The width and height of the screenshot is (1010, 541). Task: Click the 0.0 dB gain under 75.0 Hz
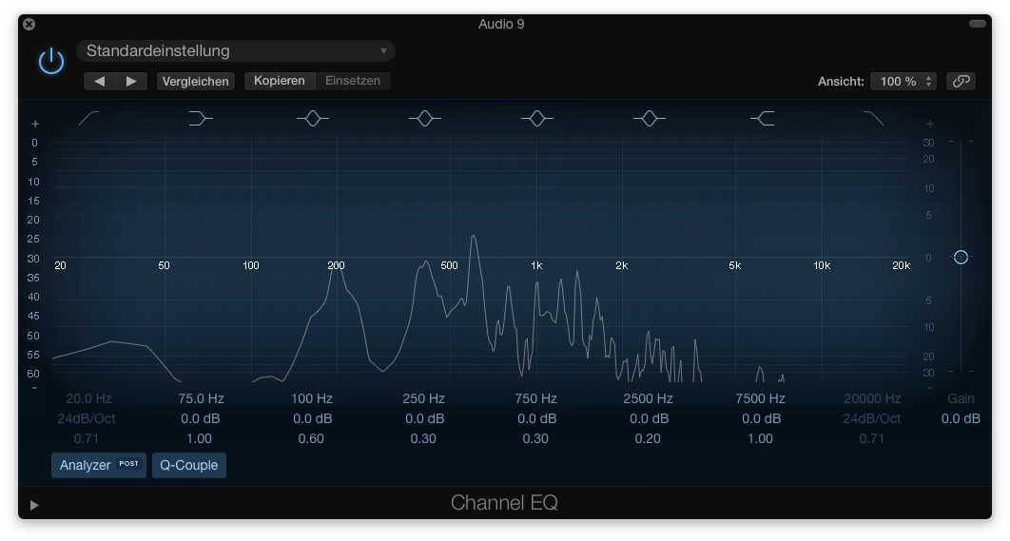pos(201,418)
